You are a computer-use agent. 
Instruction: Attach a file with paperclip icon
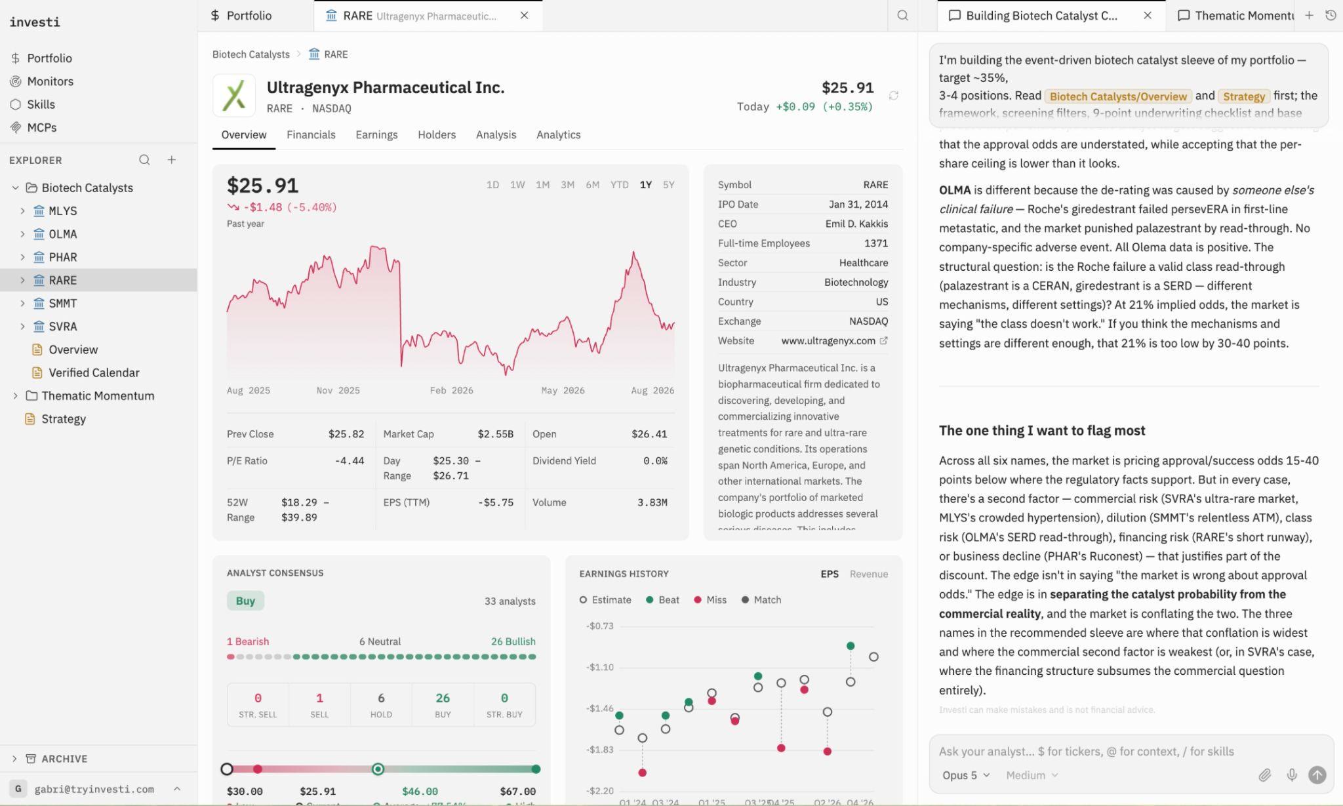(1264, 775)
